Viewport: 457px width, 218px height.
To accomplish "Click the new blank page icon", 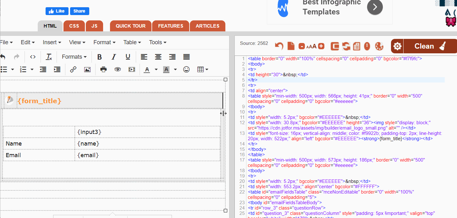I will pos(291,46).
